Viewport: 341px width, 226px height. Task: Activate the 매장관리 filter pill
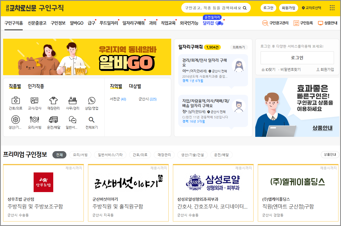click(164, 154)
